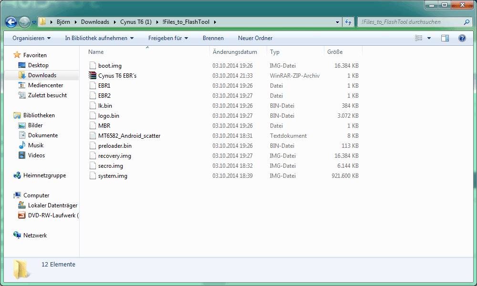Sort by the Name column header

(x=96, y=52)
